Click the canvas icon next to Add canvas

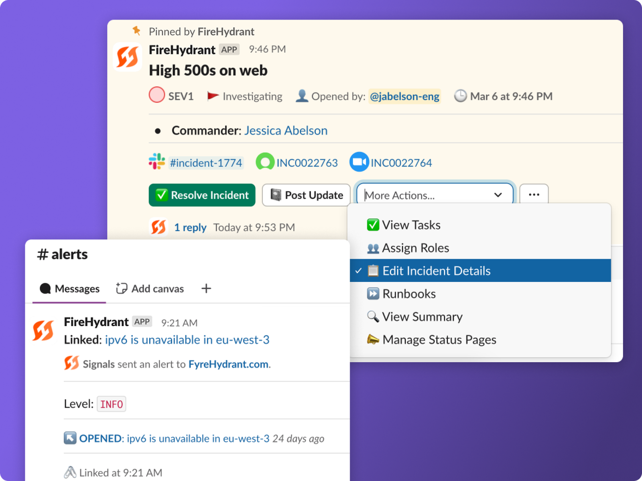[122, 288]
